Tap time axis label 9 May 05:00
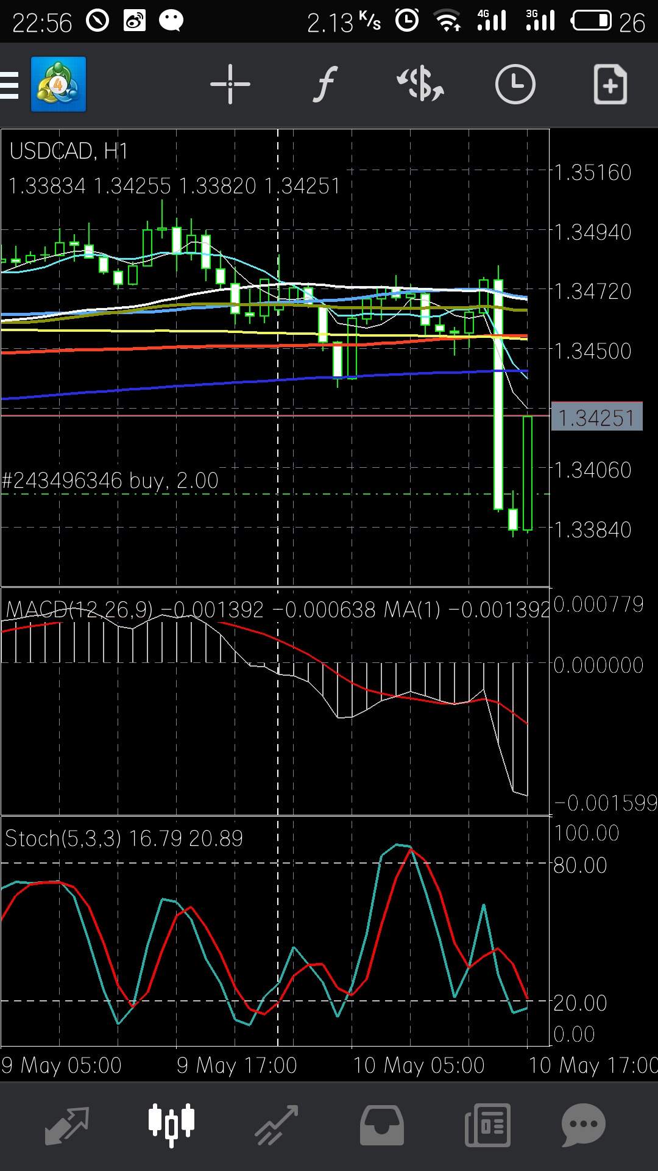This screenshot has width=658, height=1171. [62, 1065]
